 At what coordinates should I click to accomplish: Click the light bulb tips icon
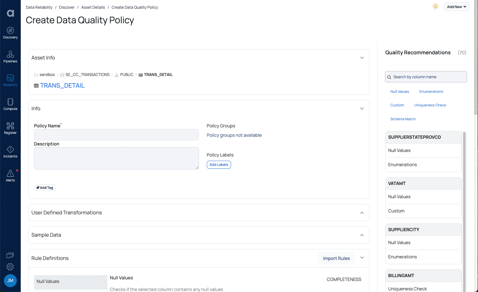[435, 6]
